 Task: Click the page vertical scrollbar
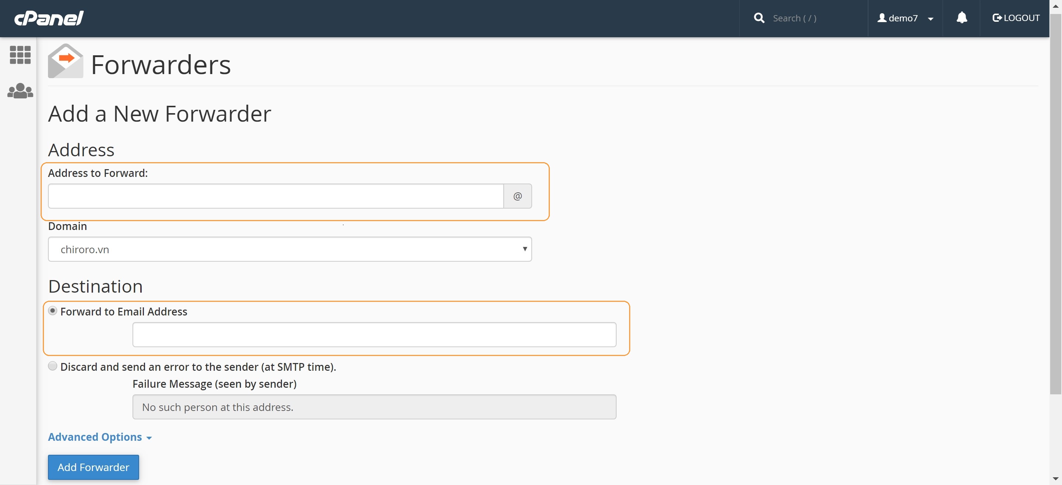pyautogui.click(x=1055, y=203)
